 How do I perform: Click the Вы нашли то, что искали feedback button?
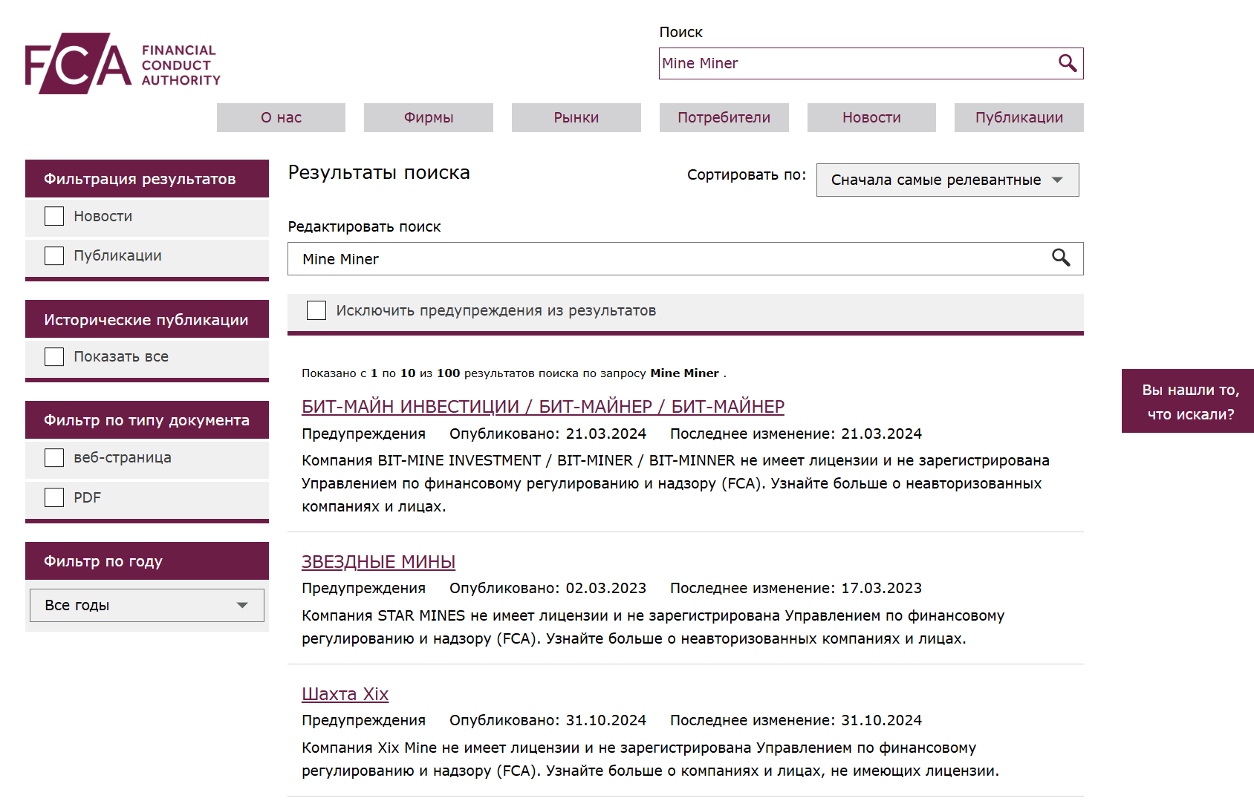coord(1189,401)
